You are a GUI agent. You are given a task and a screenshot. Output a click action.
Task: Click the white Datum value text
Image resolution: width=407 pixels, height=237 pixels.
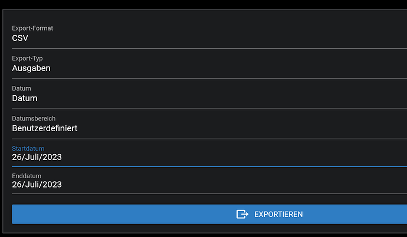click(x=25, y=98)
